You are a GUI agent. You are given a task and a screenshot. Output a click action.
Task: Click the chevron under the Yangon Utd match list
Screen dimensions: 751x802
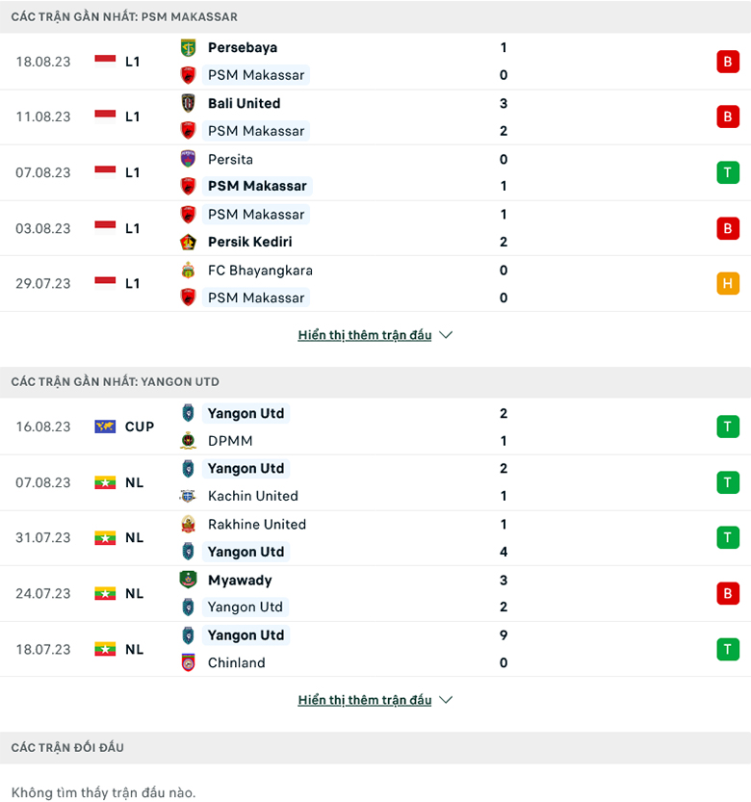click(x=445, y=700)
